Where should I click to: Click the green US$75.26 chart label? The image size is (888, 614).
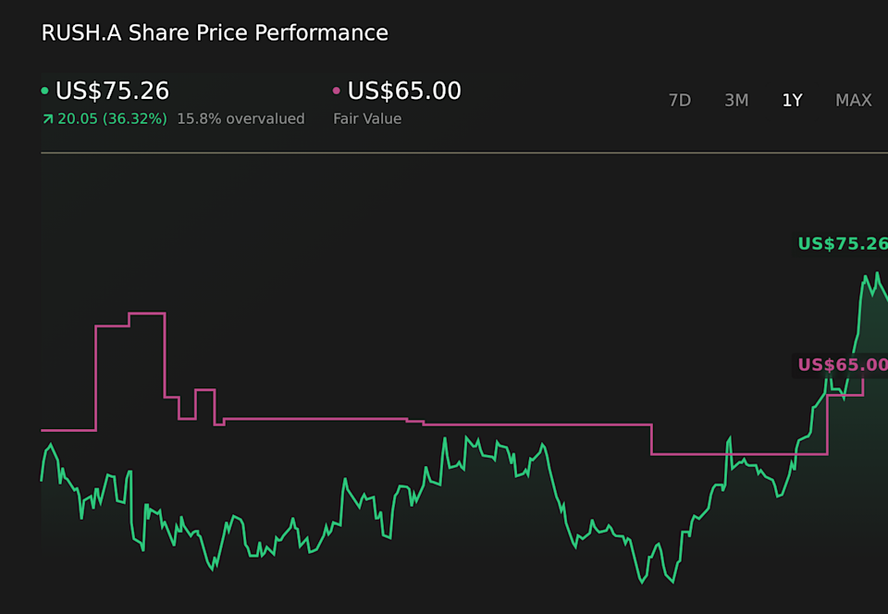[x=842, y=244]
